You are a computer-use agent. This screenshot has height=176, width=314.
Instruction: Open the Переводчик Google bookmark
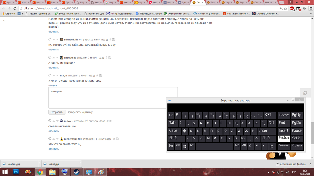[149, 13]
